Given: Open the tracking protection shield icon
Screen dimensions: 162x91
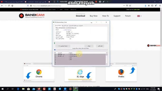Looking at the screenshot, I should [x=28, y=6].
